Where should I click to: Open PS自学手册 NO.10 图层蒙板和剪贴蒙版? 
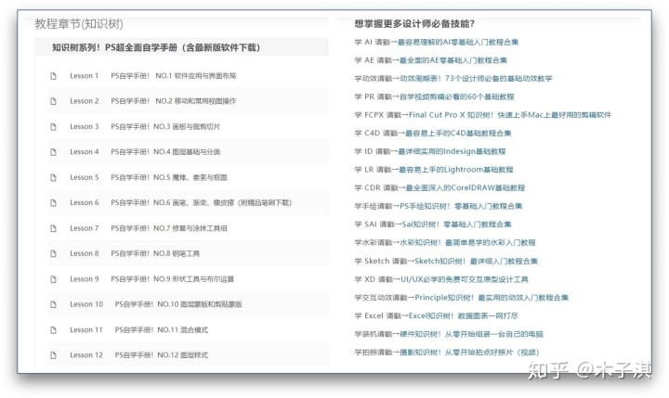(x=178, y=304)
